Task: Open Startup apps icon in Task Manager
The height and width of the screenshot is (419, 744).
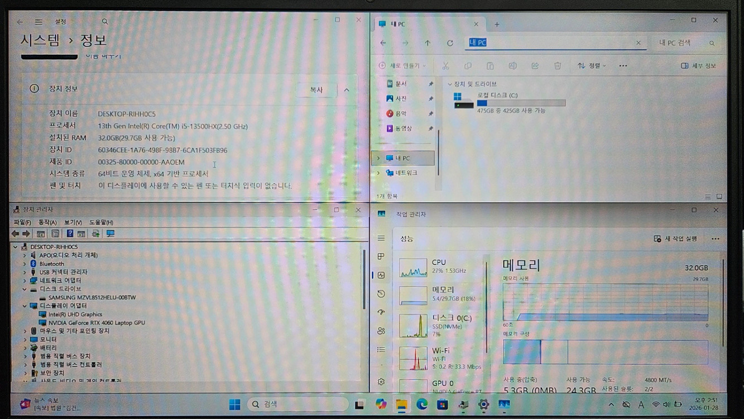Action: coord(381,312)
